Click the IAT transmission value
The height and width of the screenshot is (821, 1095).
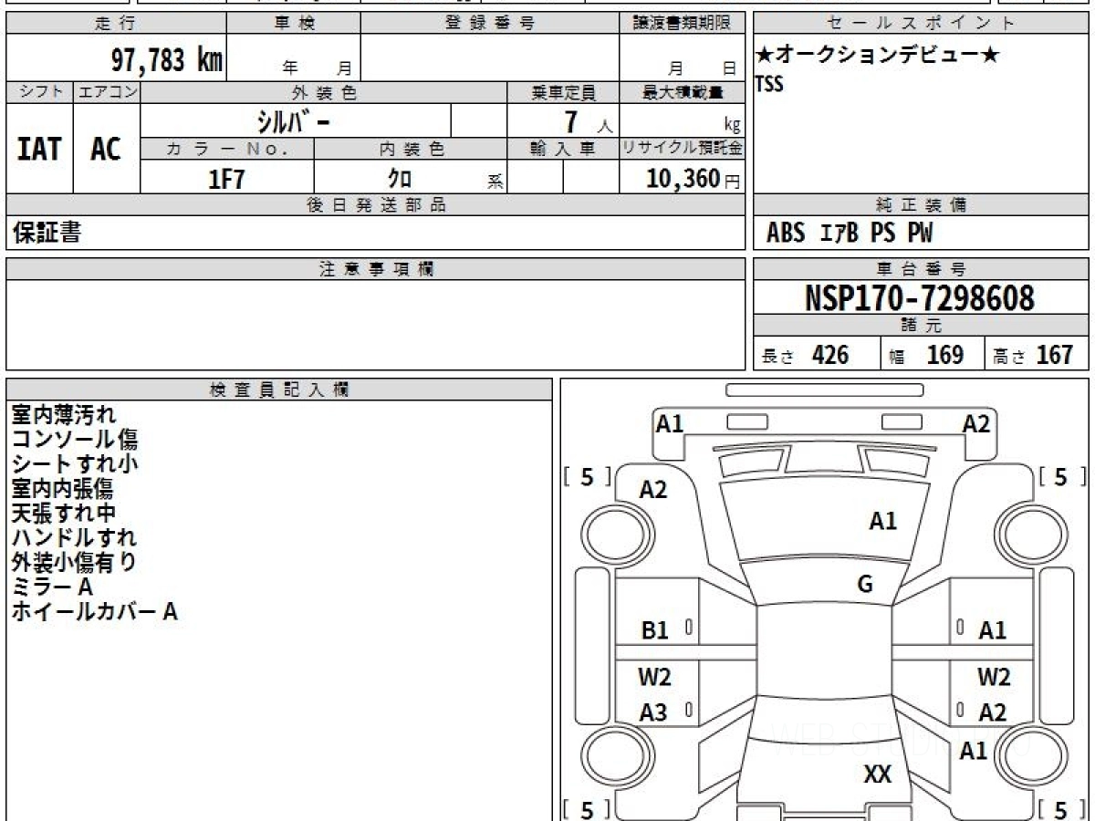[38, 150]
